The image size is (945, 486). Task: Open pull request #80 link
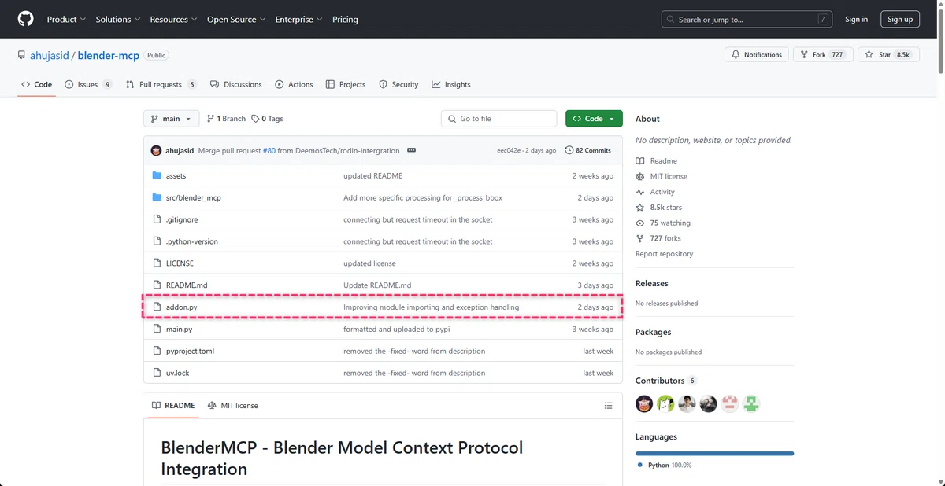pyautogui.click(x=269, y=150)
